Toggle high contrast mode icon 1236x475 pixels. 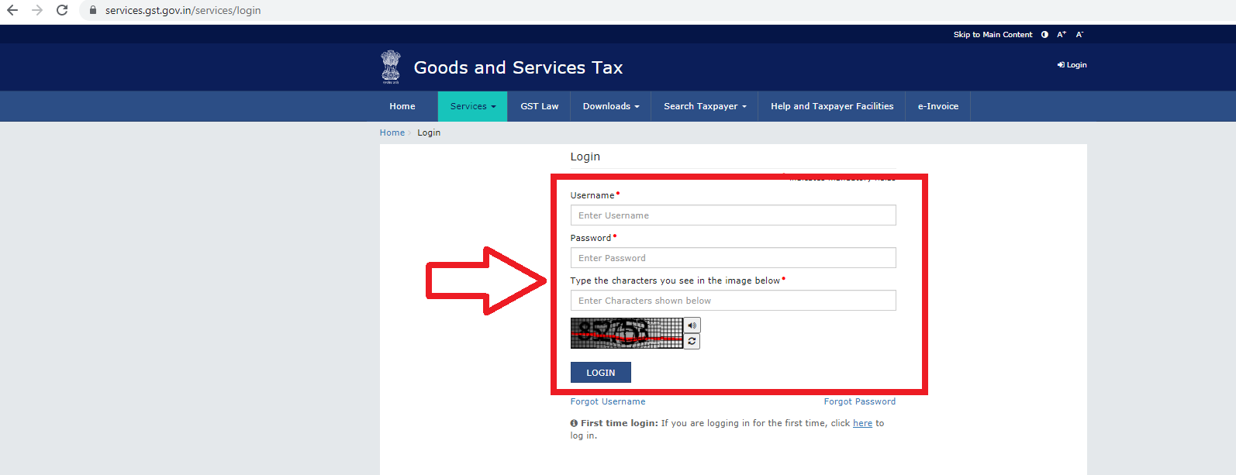(x=1044, y=34)
